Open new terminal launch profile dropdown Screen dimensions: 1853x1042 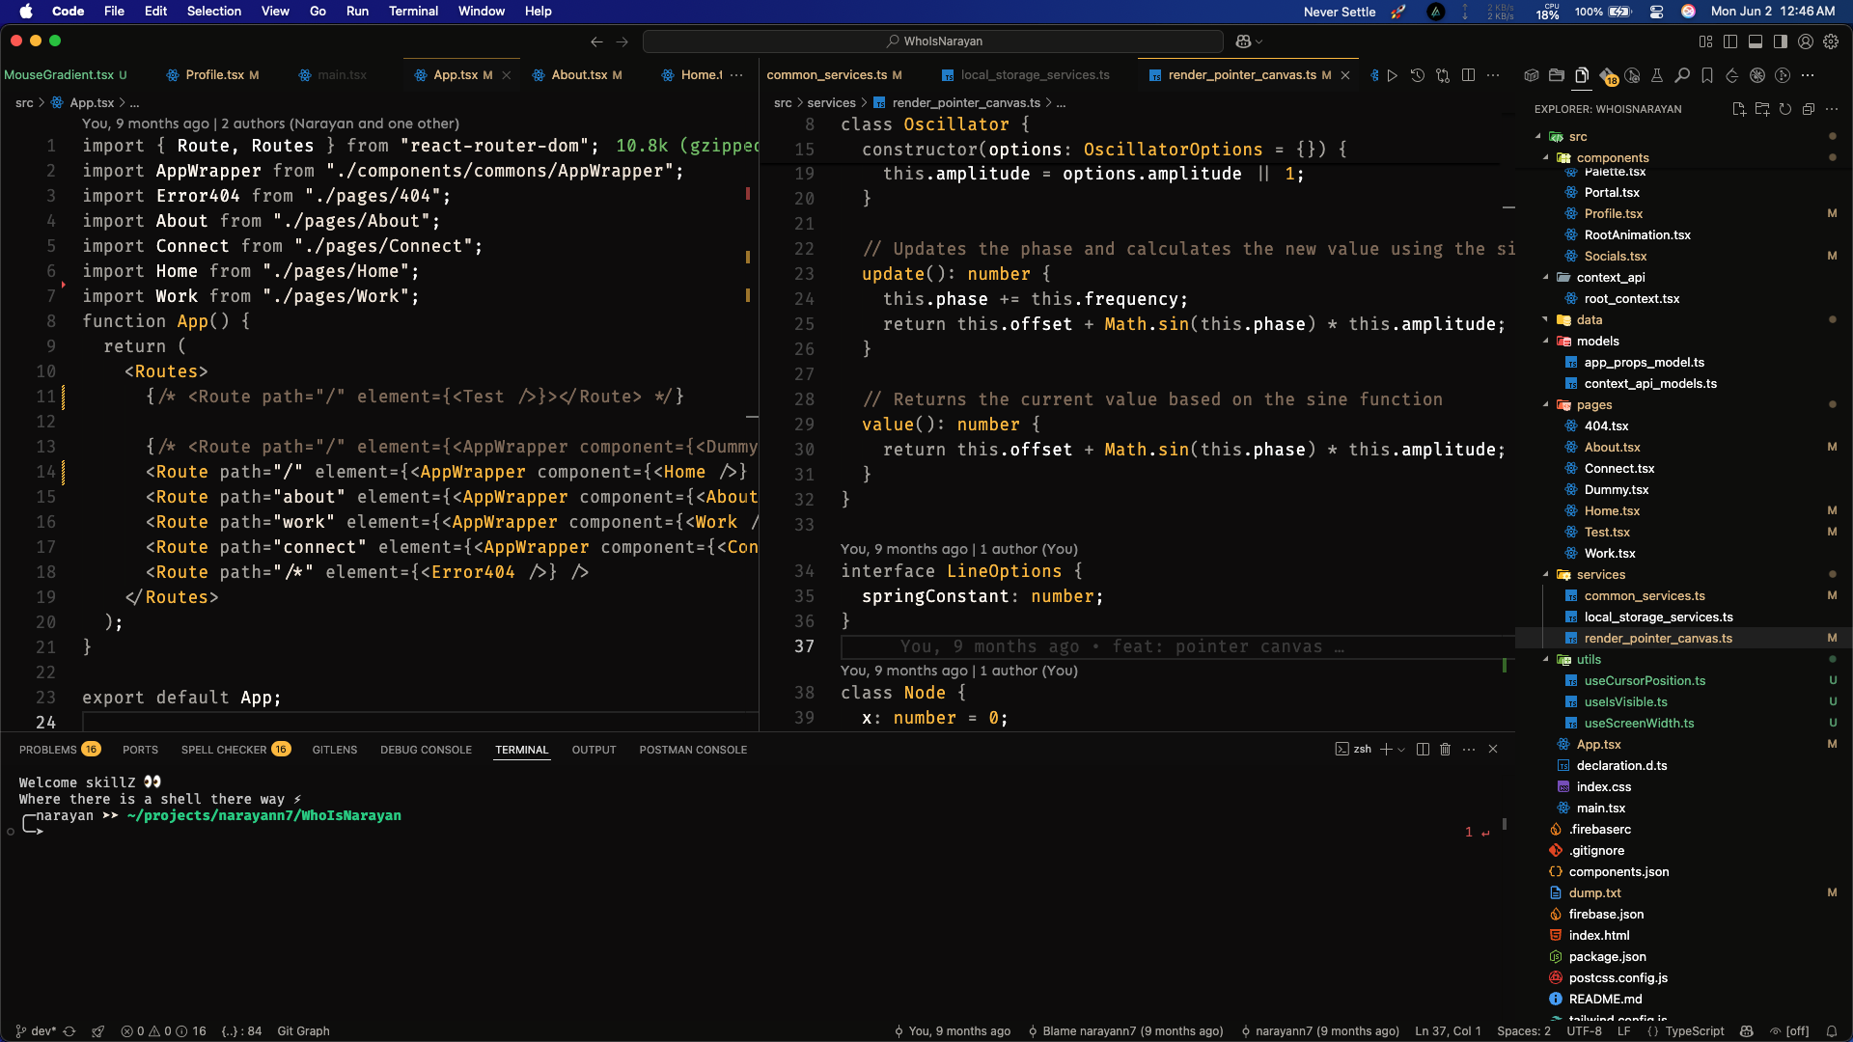click(x=1401, y=750)
